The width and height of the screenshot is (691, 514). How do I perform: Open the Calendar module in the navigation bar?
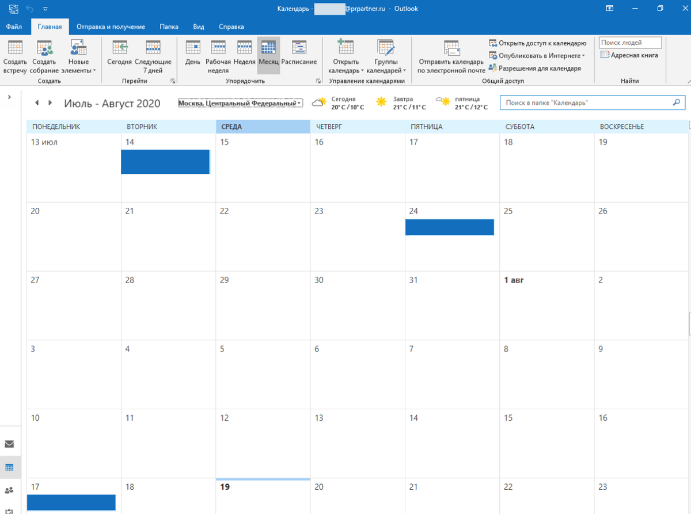pos(9,467)
